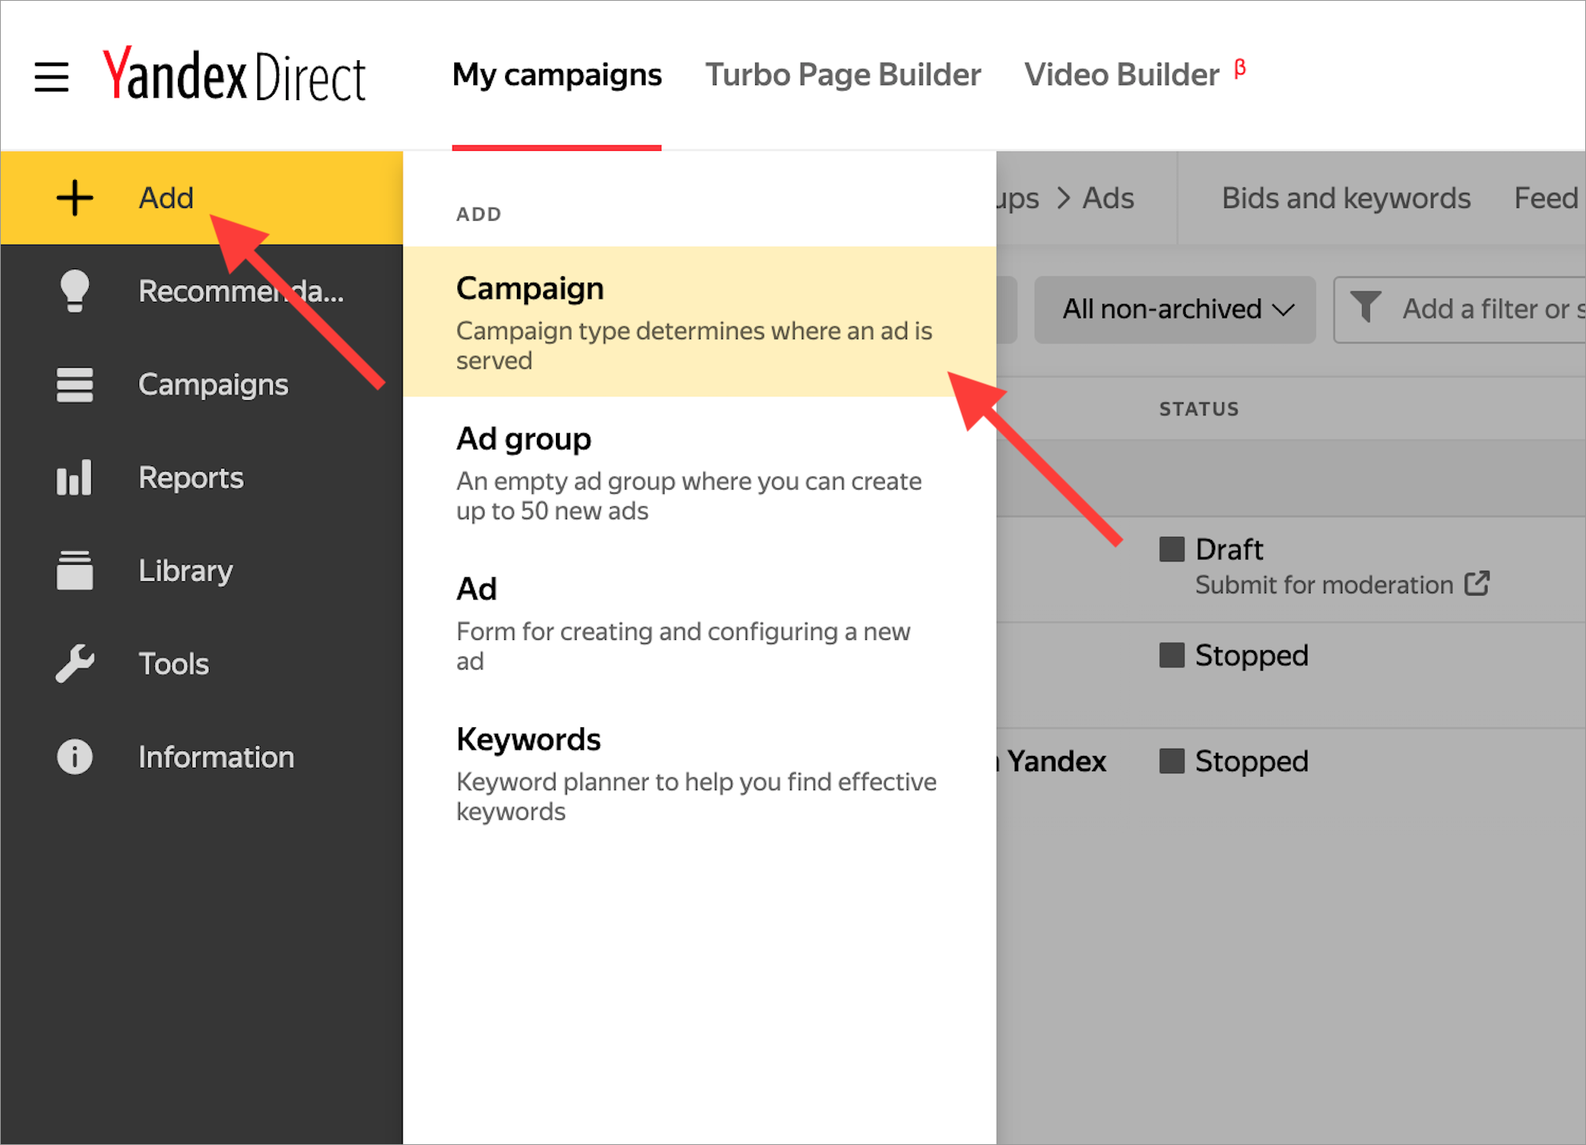Click the filter funnel icon
Viewport: 1586px width, 1145px height.
click(x=1366, y=307)
